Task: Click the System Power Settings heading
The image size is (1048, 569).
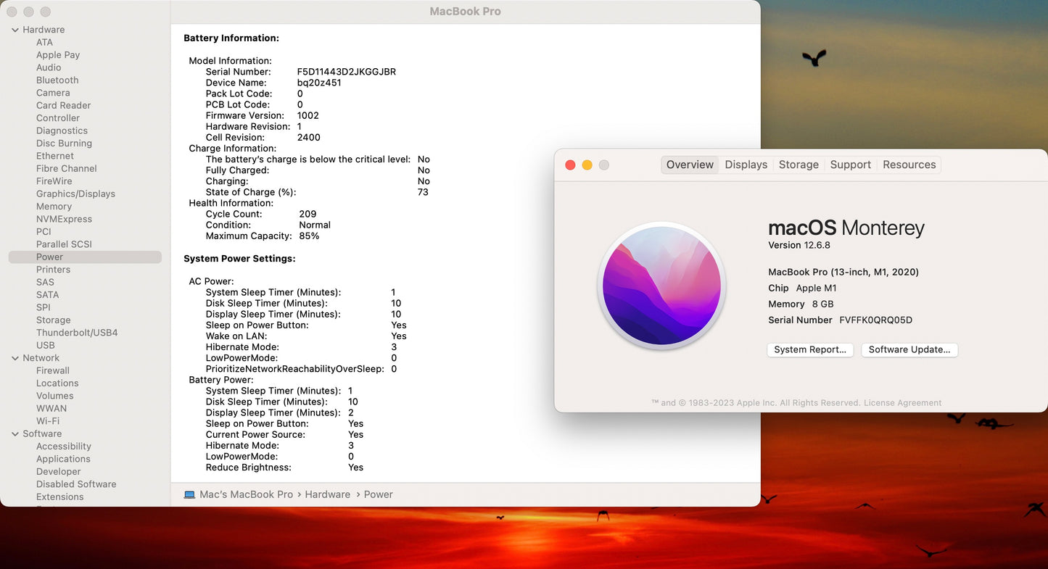Action: pyautogui.click(x=239, y=259)
